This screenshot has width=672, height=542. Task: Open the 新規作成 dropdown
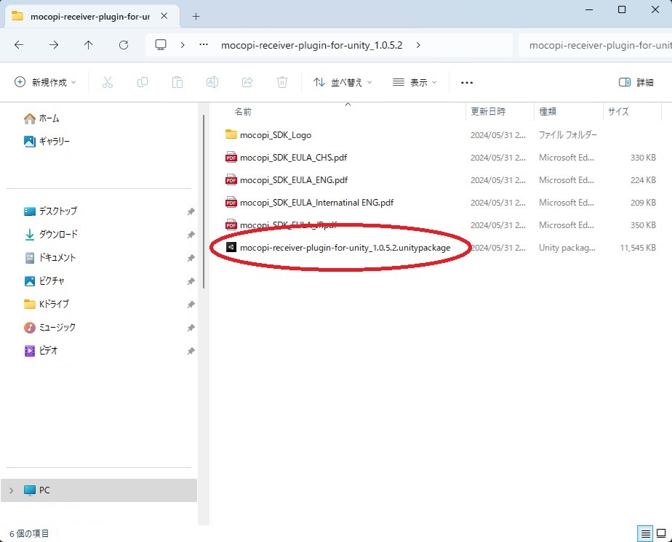(45, 82)
